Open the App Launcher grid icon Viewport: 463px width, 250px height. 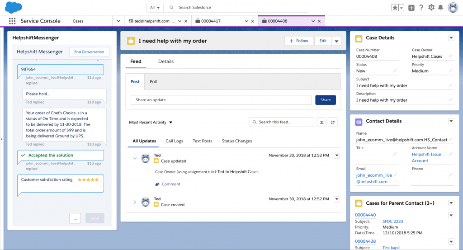click(x=12, y=21)
